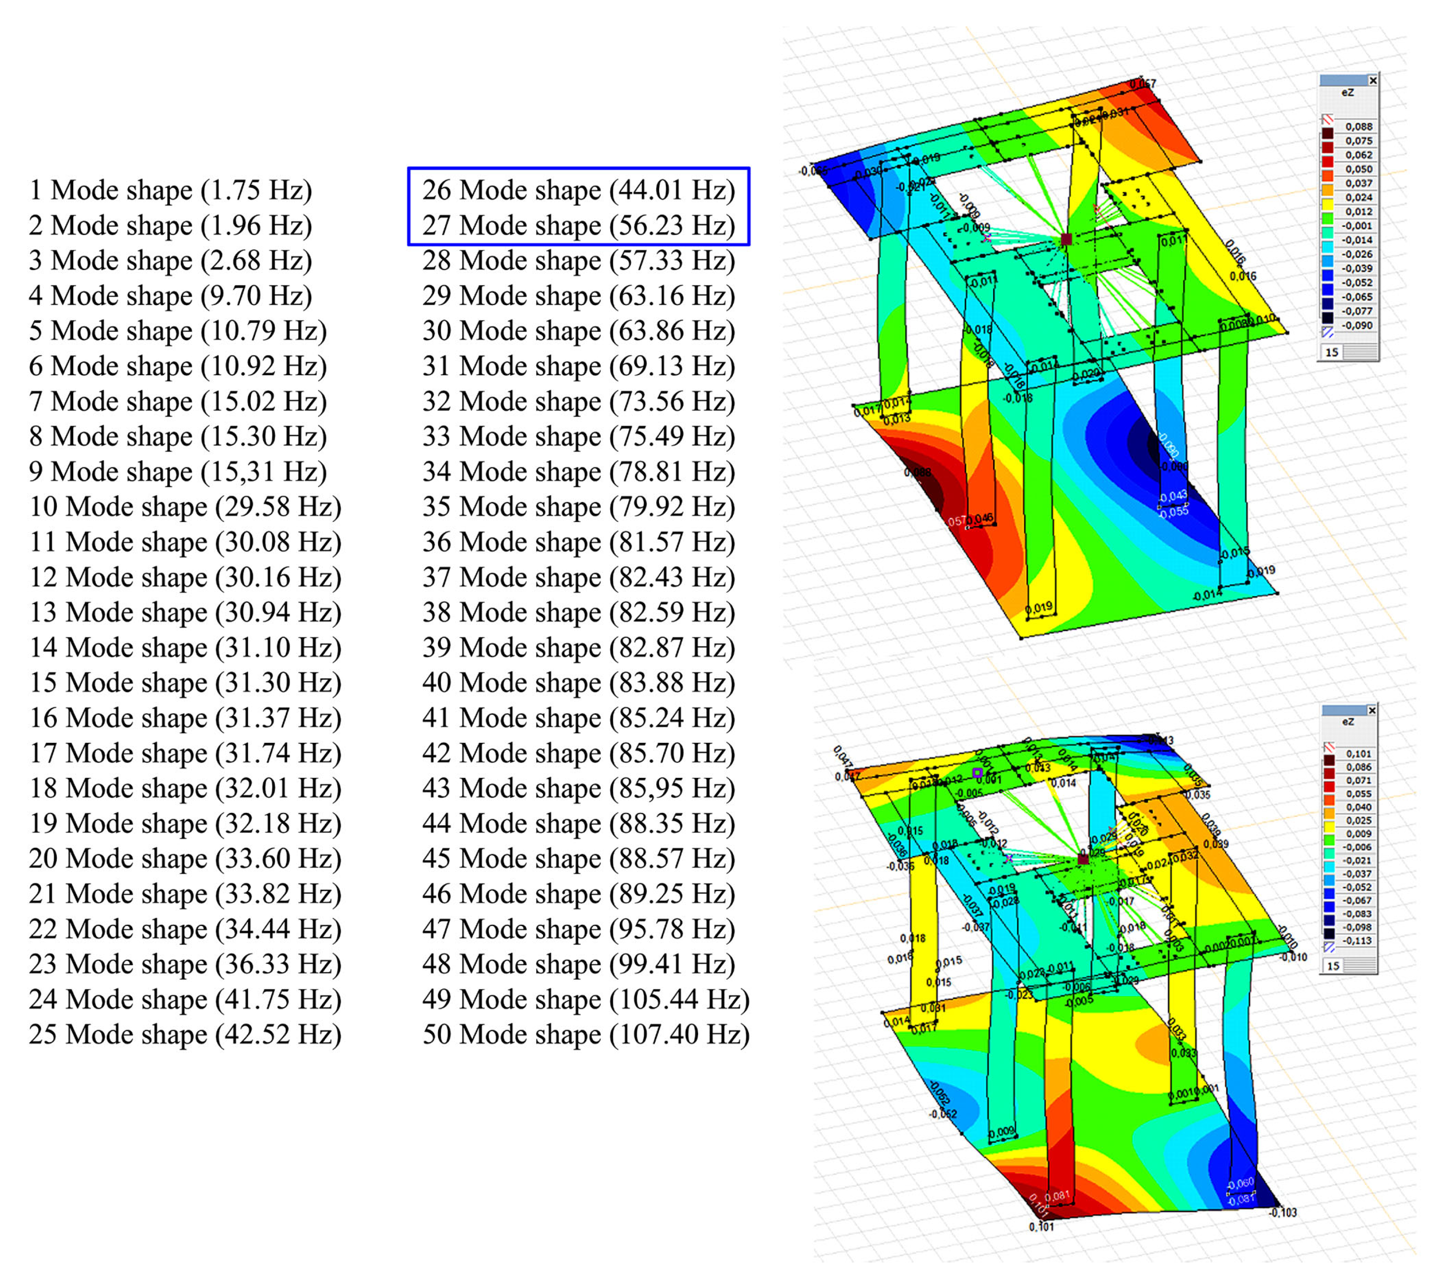The width and height of the screenshot is (1432, 1278).
Task: Select the yellow 0,024 swatch in upper legend
Action: (1327, 204)
